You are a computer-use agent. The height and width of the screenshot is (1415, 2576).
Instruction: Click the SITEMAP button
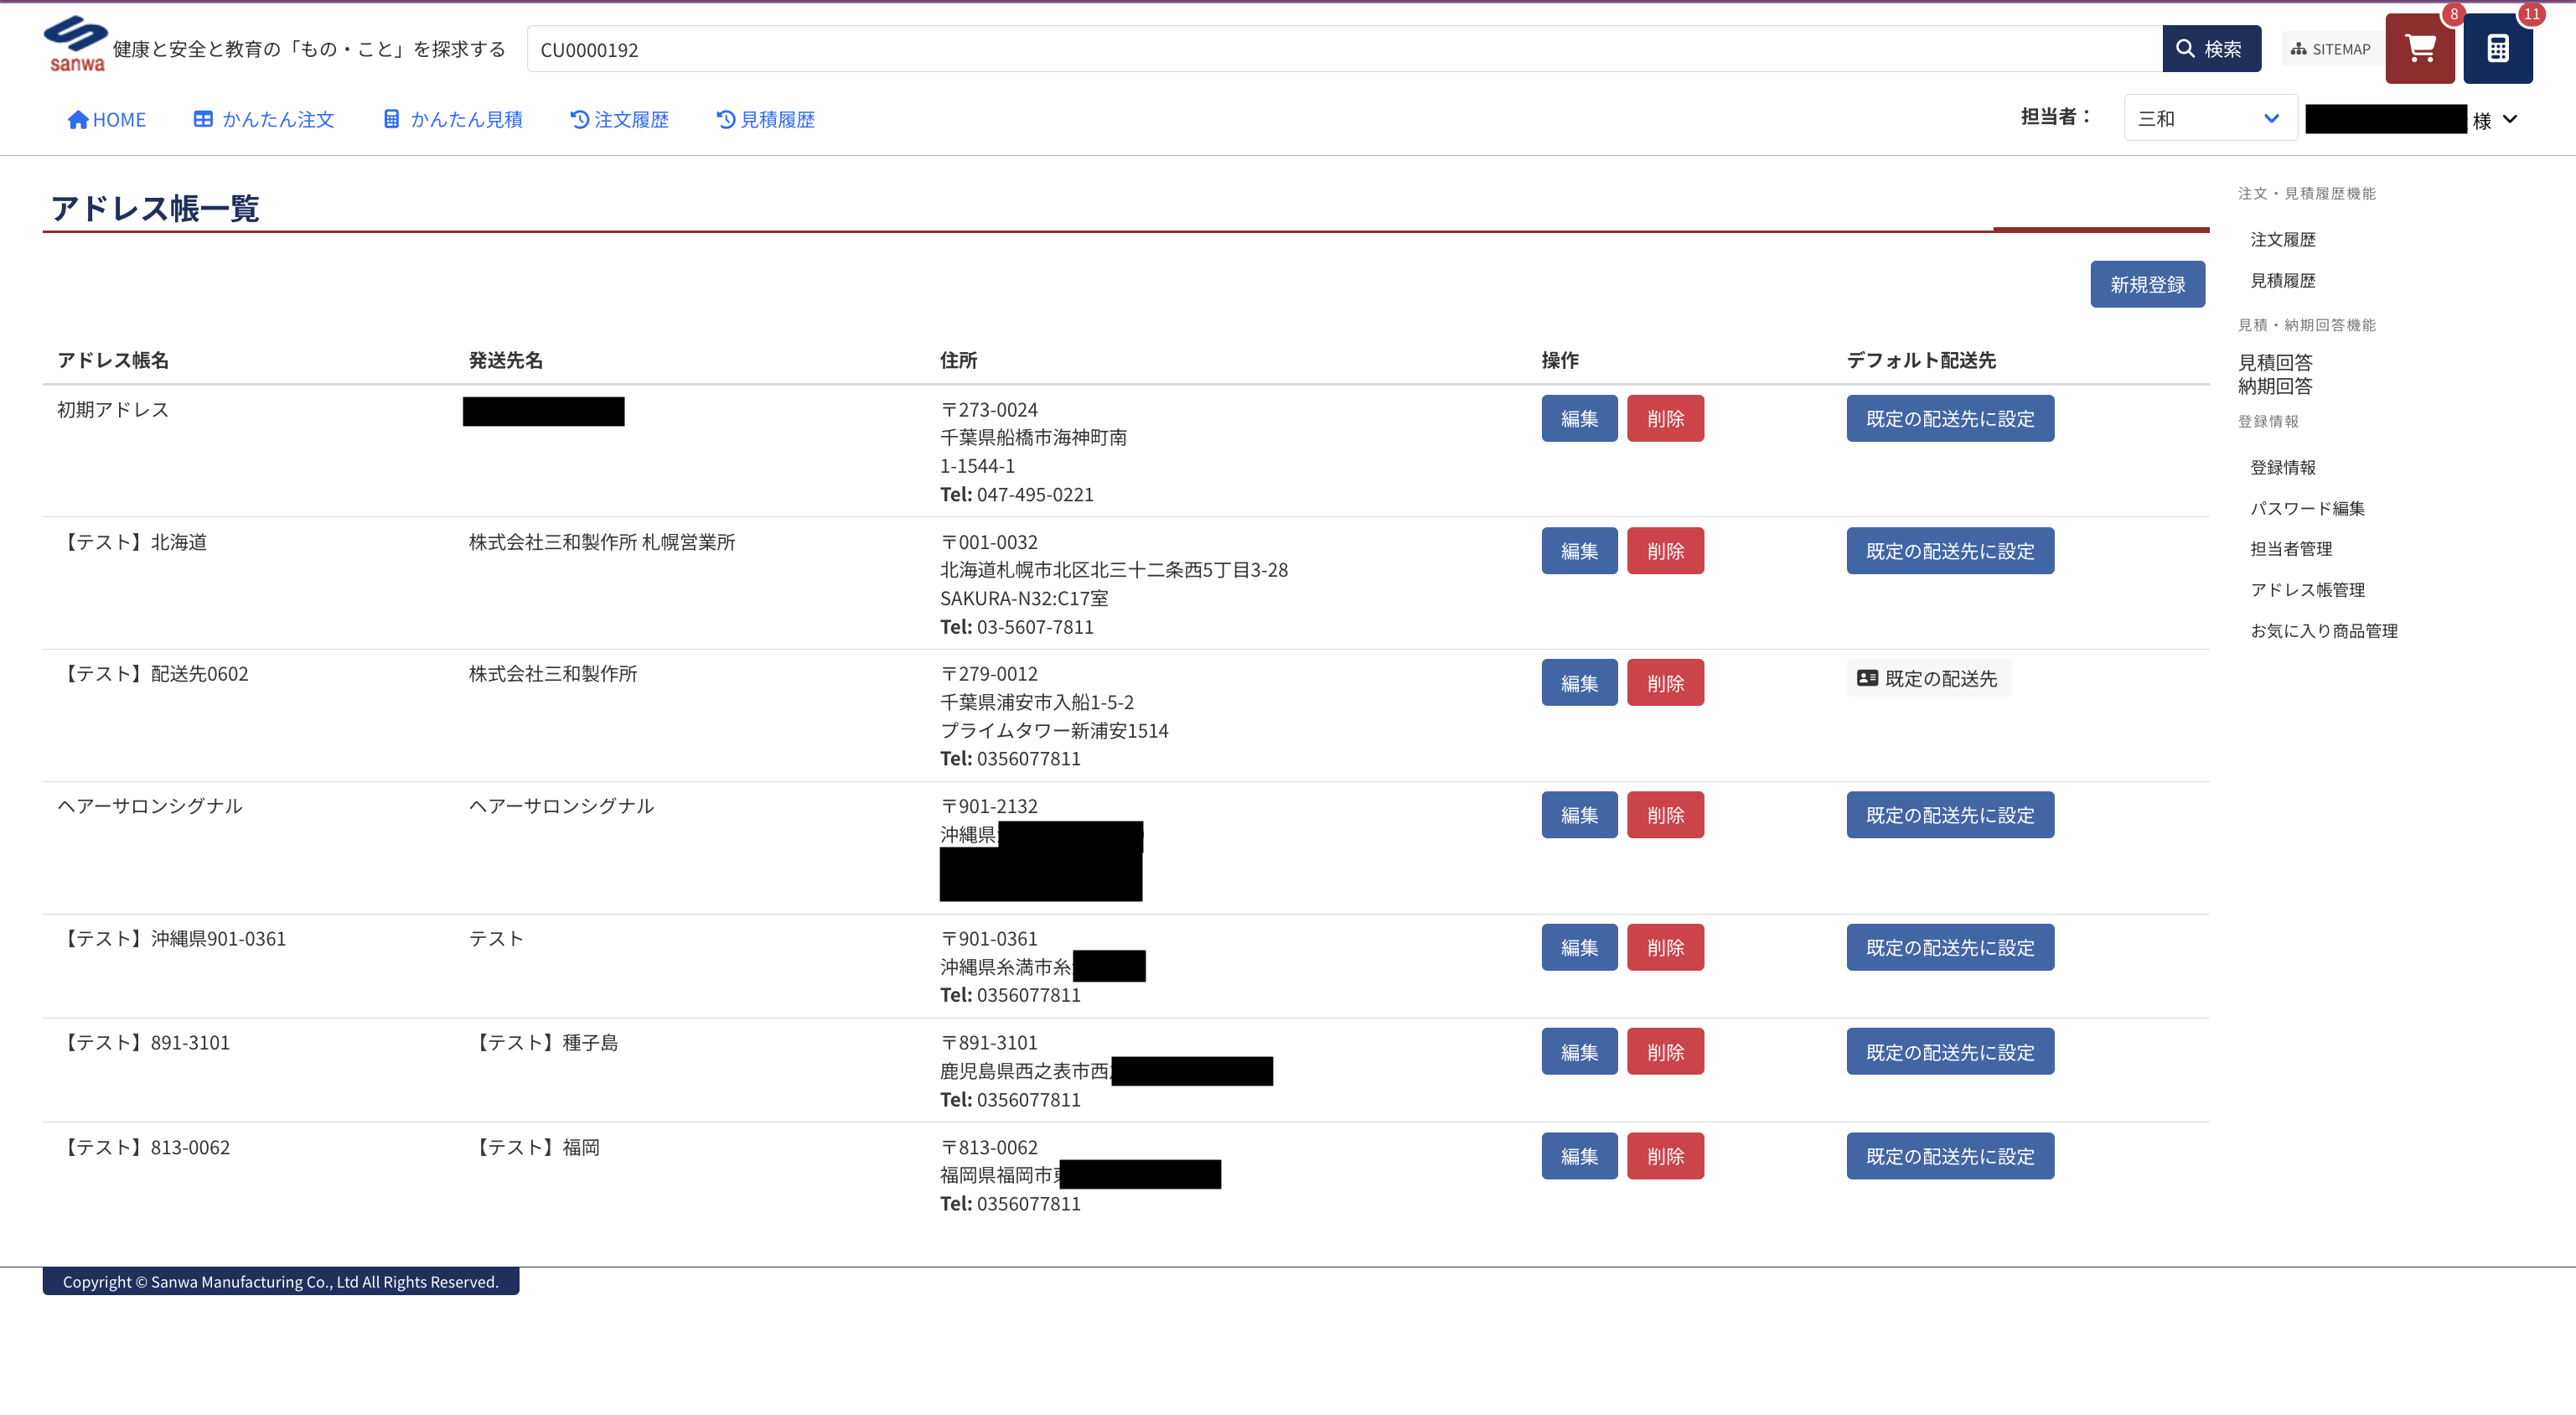coord(2331,49)
